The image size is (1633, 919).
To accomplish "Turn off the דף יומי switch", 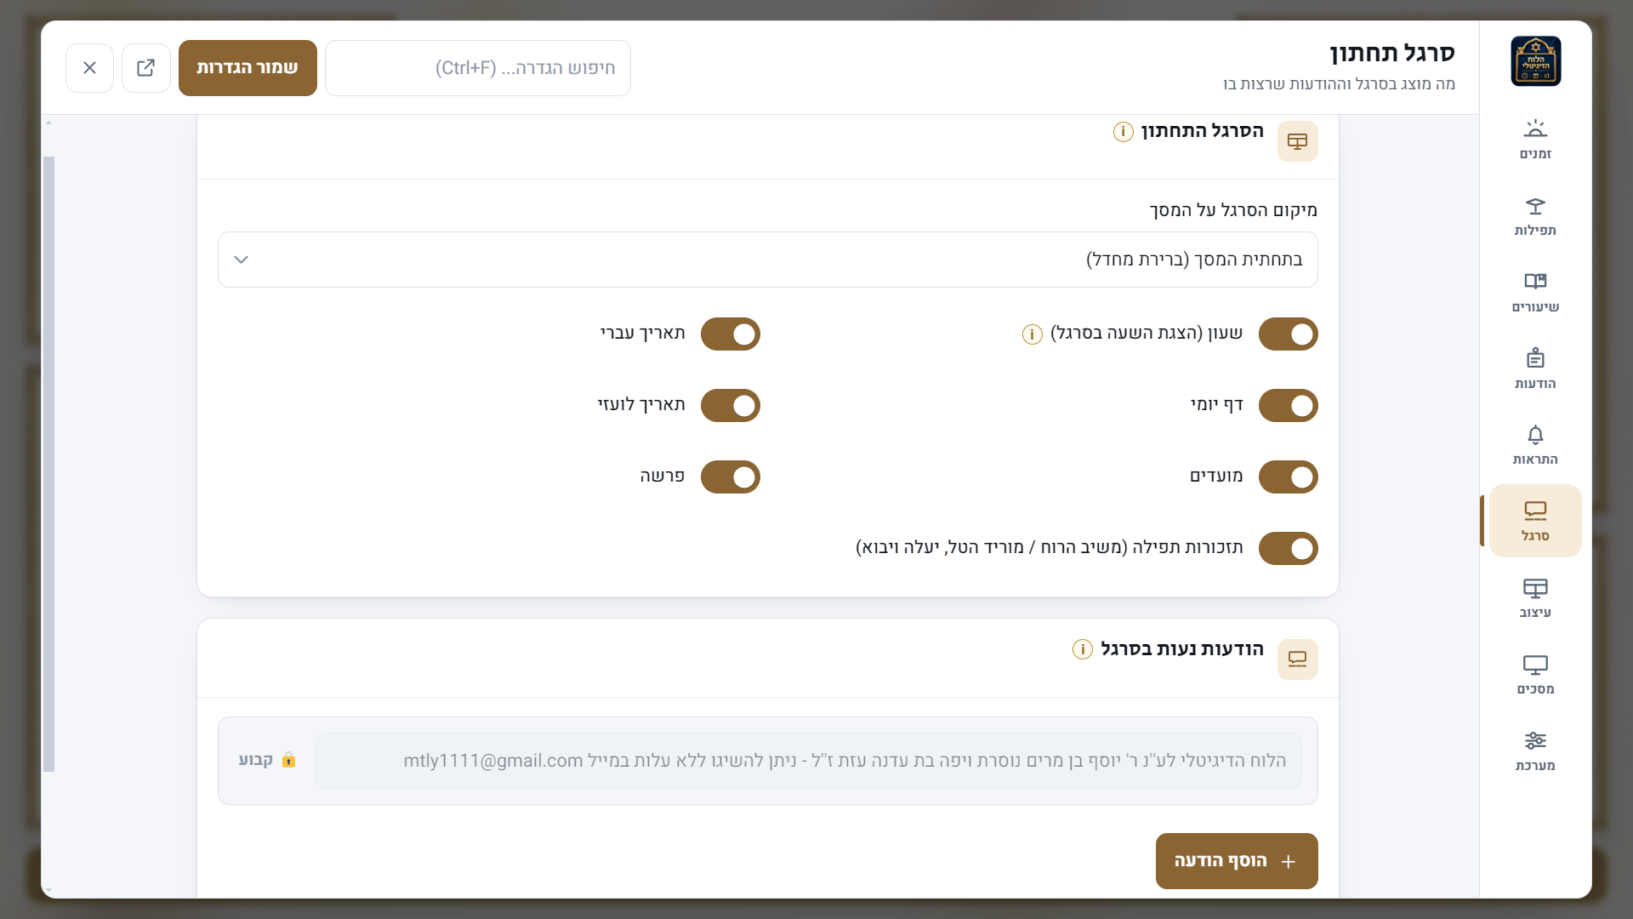I will 1288,406.
